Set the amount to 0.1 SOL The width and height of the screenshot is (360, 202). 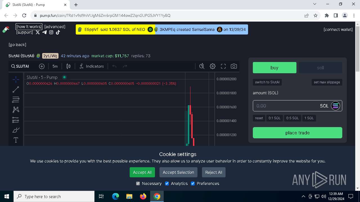274,118
